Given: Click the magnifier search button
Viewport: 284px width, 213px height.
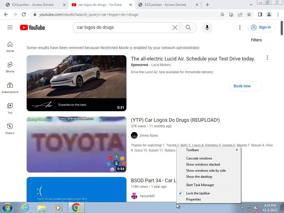Looking at the screenshot, I should point(188,27).
